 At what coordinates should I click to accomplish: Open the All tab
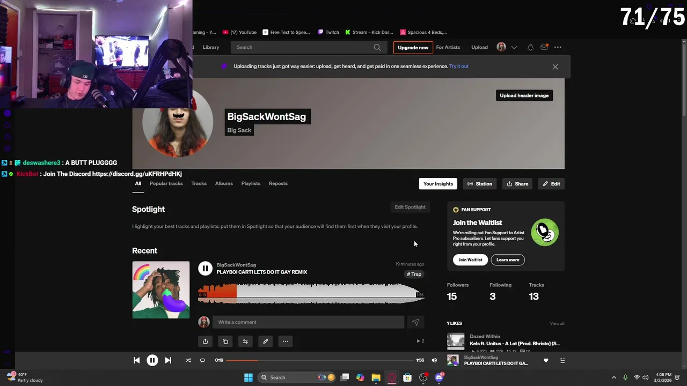tap(138, 183)
